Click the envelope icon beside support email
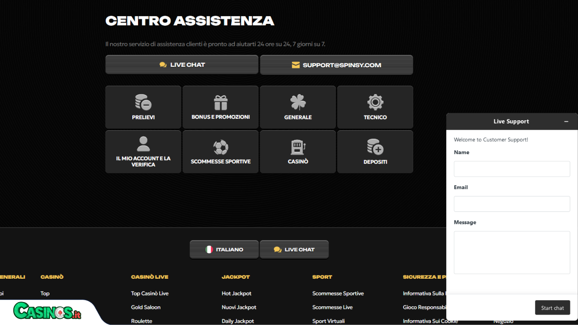Viewport: 578px width, 325px height. coord(296,65)
